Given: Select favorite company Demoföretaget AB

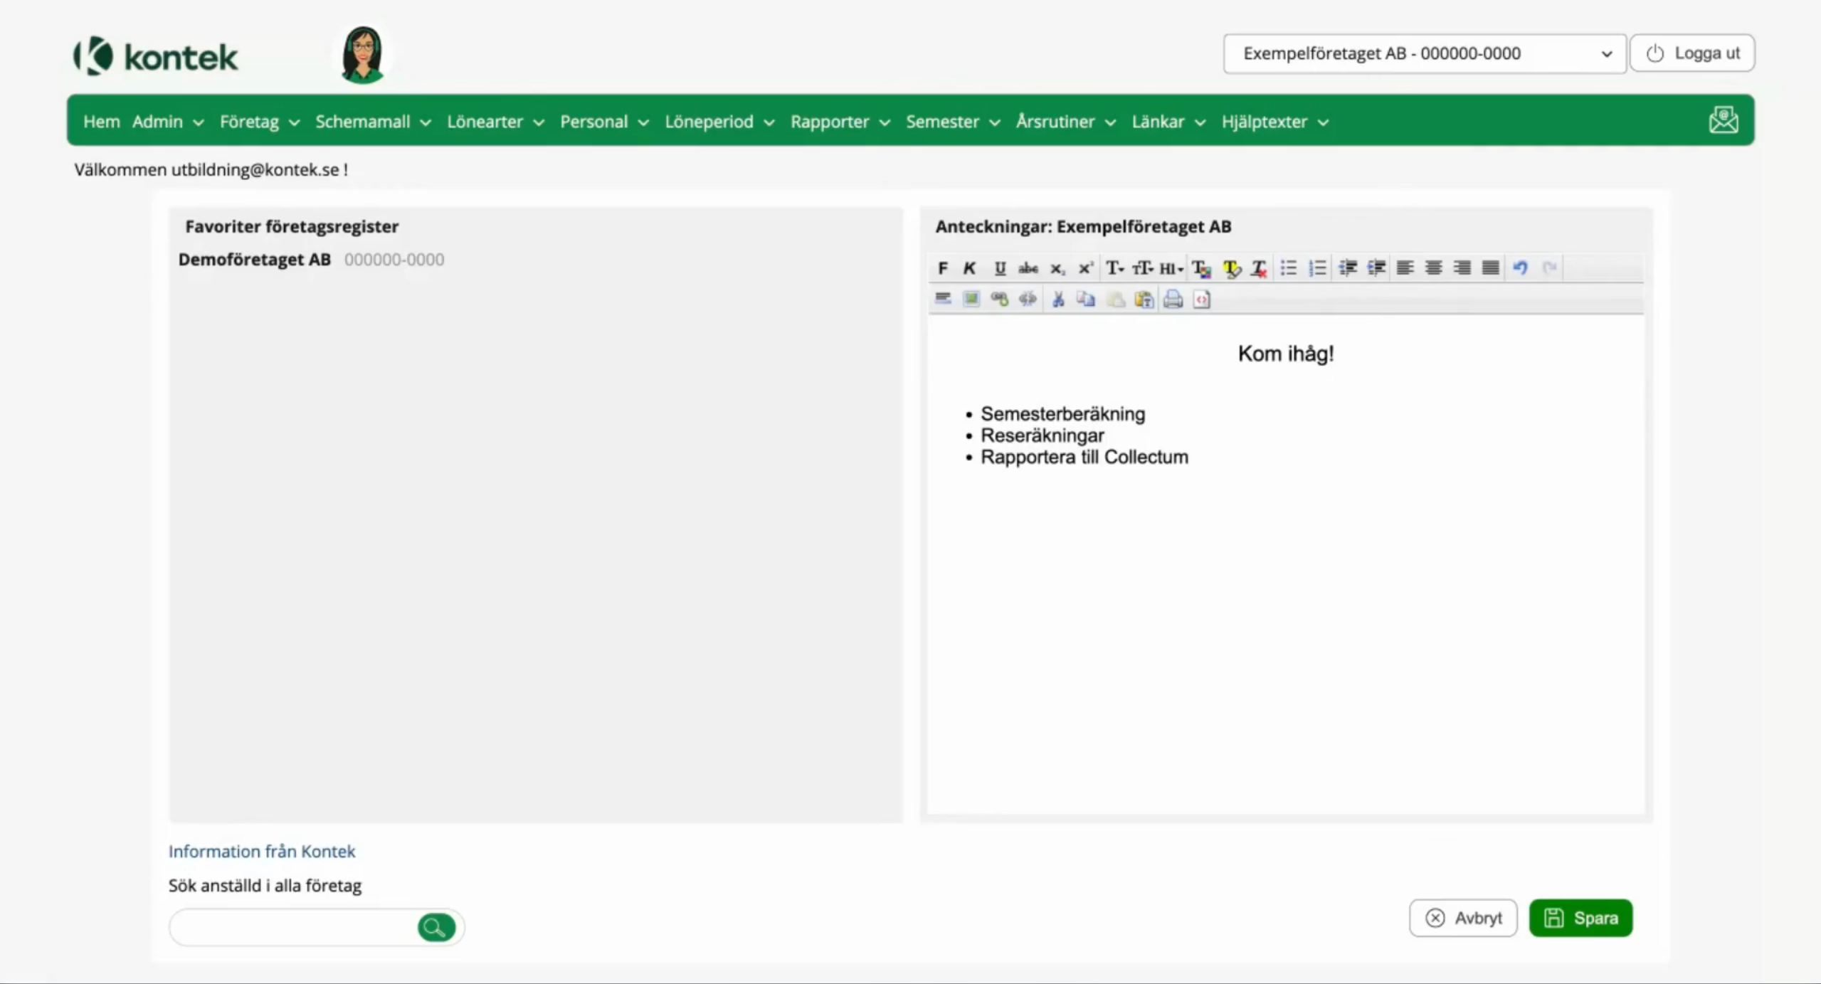Looking at the screenshot, I should tap(254, 260).
